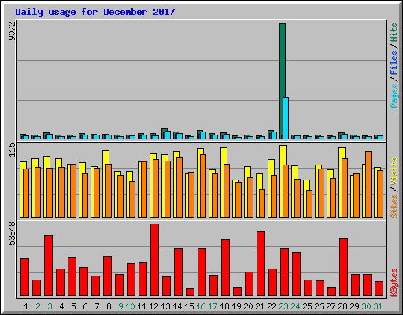Click the orange "Sites" legend label
The width and height of the screenshot is (403, 315).
click(x=394, y=206)
